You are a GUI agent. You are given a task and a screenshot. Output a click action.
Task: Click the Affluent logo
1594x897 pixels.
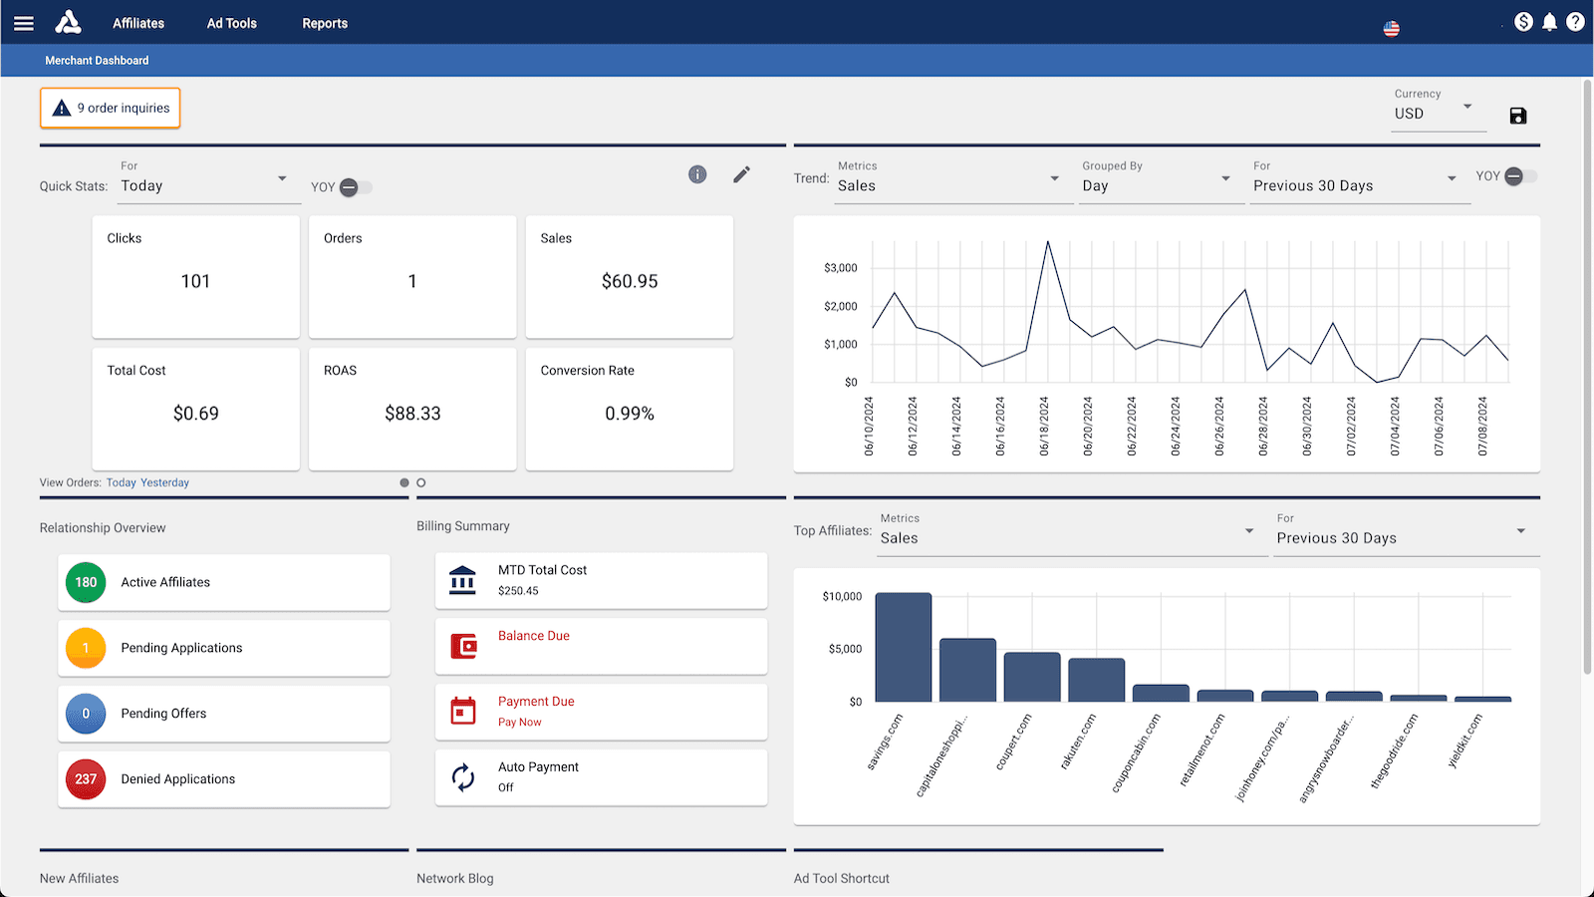(68, 22)
